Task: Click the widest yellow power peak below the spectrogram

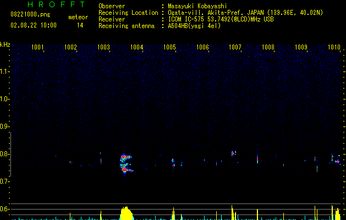Action: tap(126, 213)
